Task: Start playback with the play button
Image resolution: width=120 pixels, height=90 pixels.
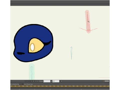Action: (32, 81)
